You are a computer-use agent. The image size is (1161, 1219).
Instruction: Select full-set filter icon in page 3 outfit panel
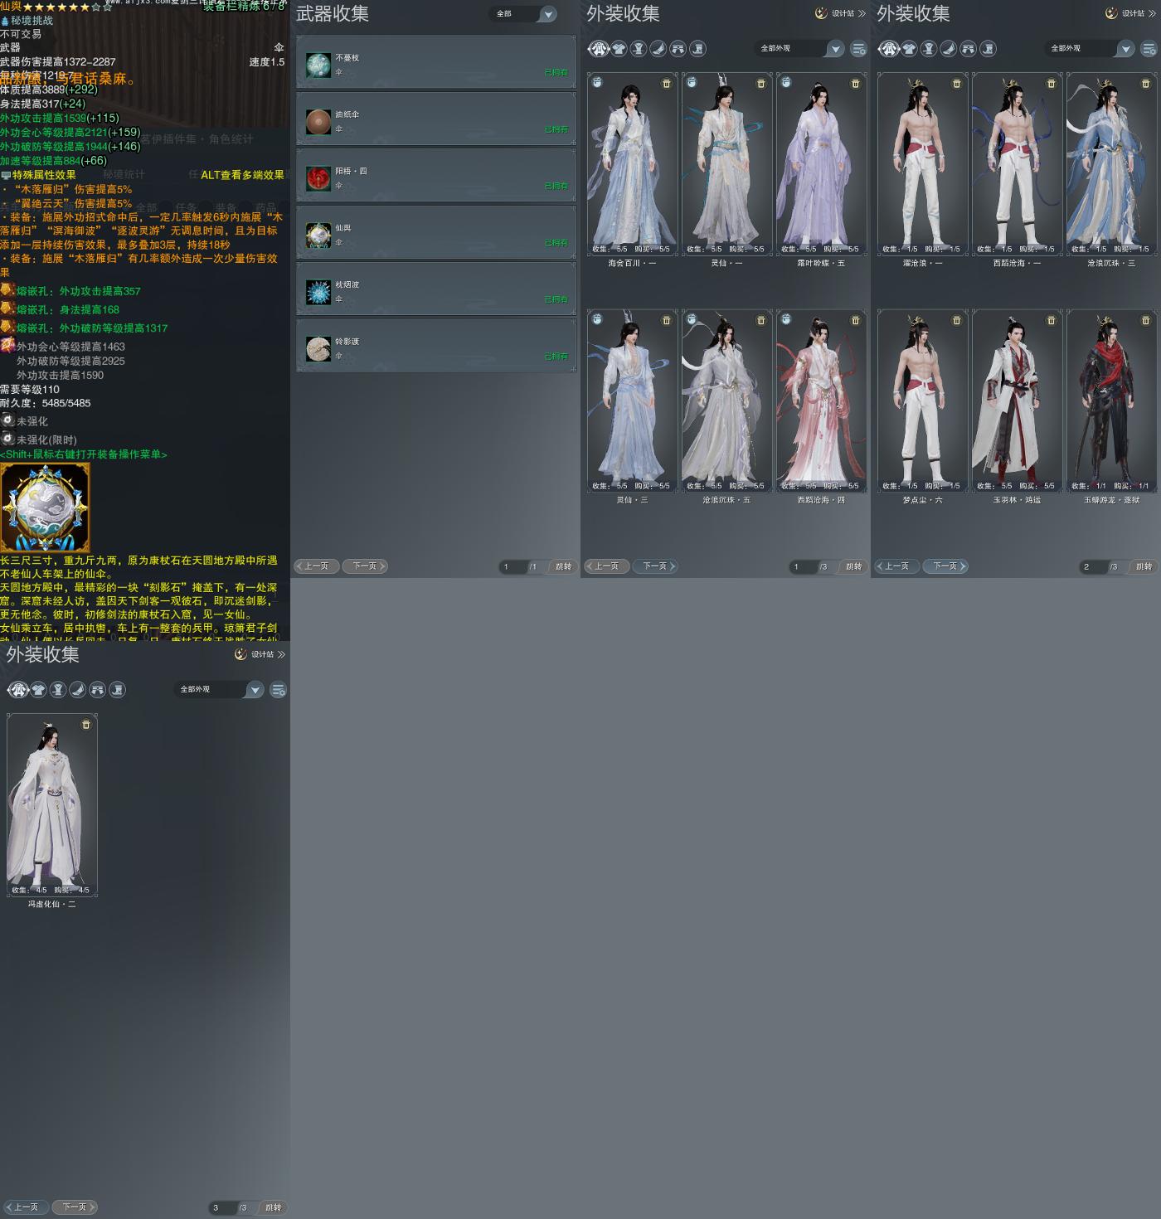pyautogui.click(x=17, y=690)
